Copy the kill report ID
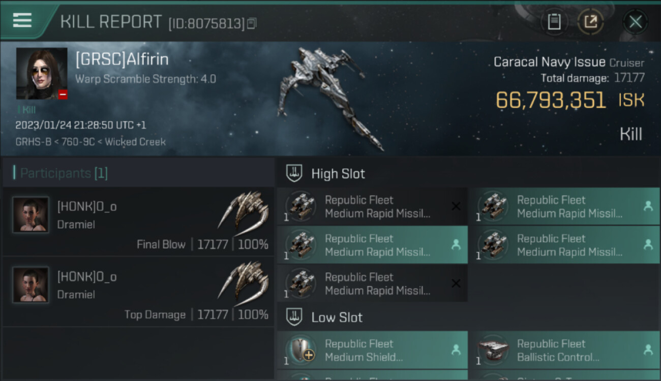 coord(252,23)
